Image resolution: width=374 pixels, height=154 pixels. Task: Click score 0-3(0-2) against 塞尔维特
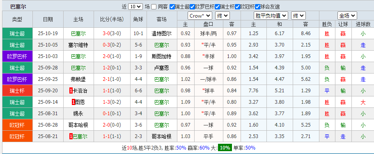pyautogui.click(x=112, y=45)
